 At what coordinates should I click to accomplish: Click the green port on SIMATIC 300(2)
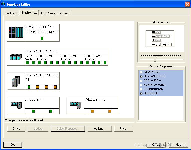click(42, 38)
